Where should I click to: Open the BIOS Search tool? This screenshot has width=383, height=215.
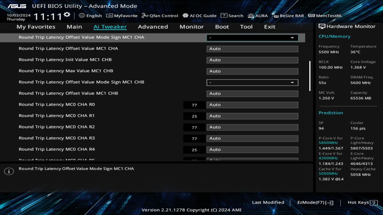point(232,16)
